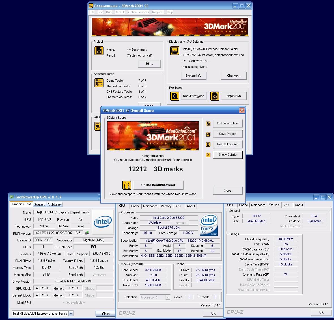Click the Edit... button in Project section
This screenshot has height=320, width=334.
point(149,64)
